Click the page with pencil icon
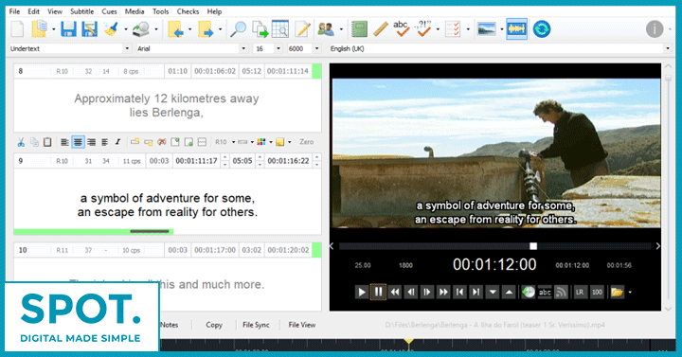 302,29
